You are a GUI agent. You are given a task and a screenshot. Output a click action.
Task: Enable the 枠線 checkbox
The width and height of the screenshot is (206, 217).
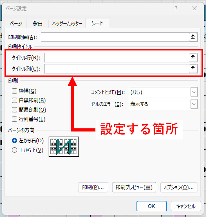pos(14,91)
